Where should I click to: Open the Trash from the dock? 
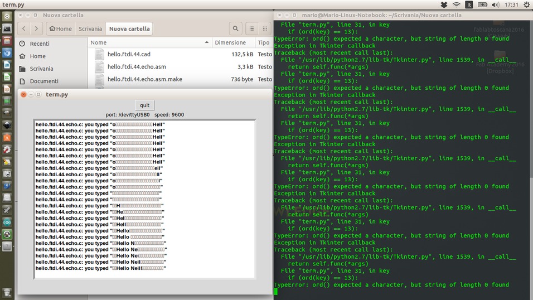[7, 293]
